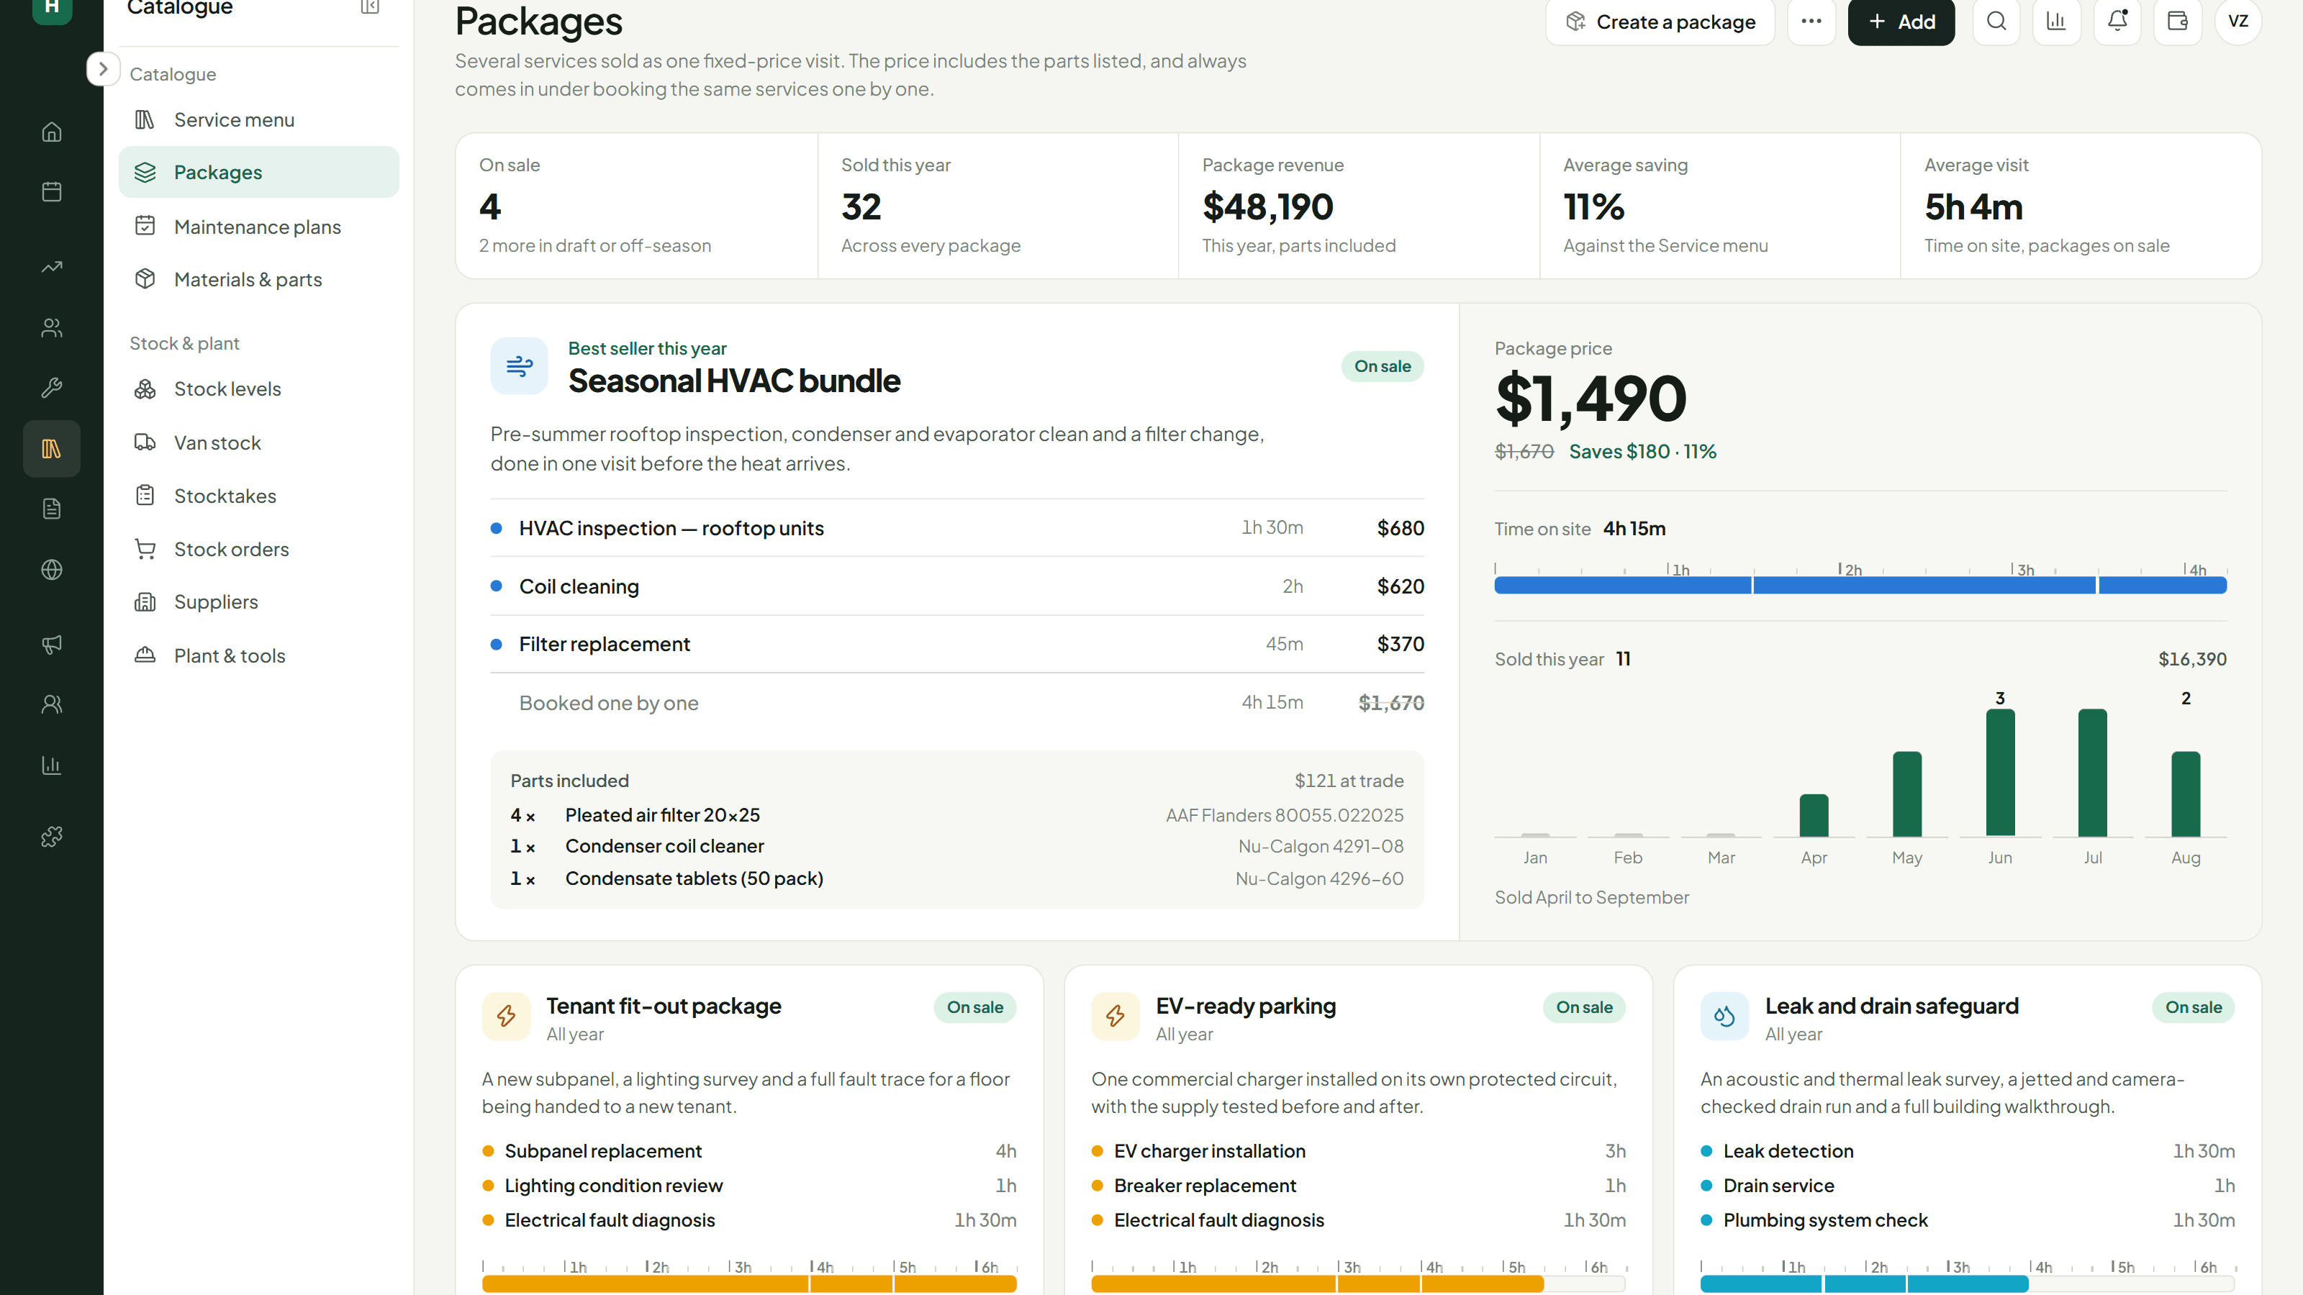The width and height of the screenshot is (2303, 1295).
Task: Open the wrench icon in left rail
Action: (x=52, y=387)
